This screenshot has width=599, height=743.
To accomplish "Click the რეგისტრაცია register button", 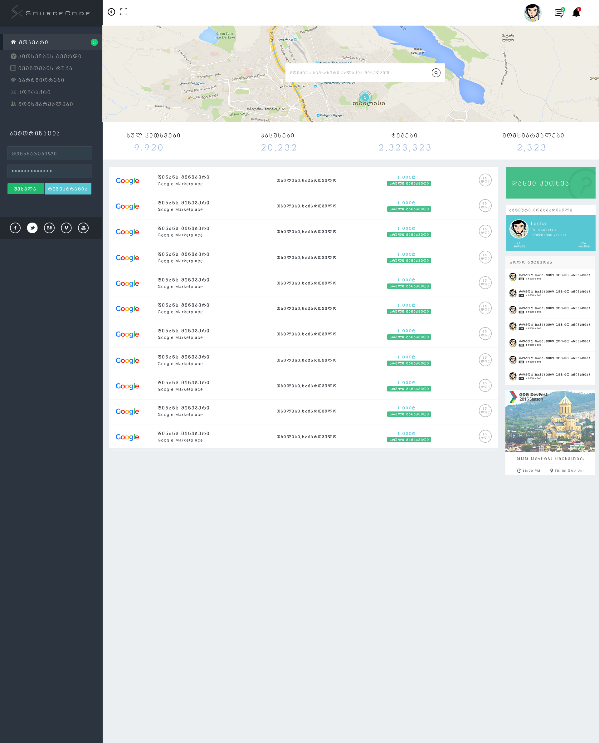I will tap(68, 189).
